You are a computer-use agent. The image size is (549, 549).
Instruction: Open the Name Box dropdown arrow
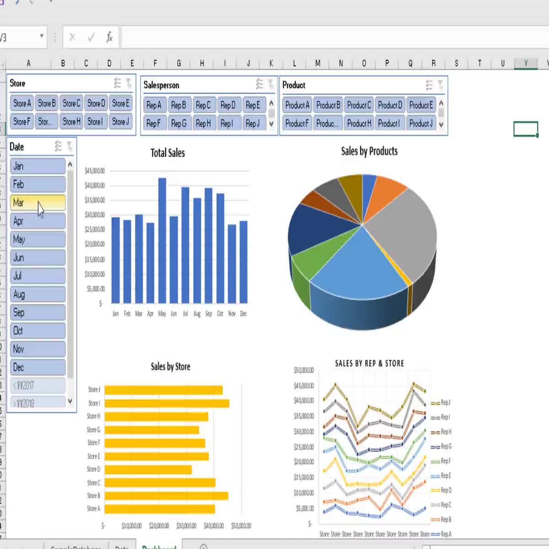pyautogui.click(x=42, y=36)
